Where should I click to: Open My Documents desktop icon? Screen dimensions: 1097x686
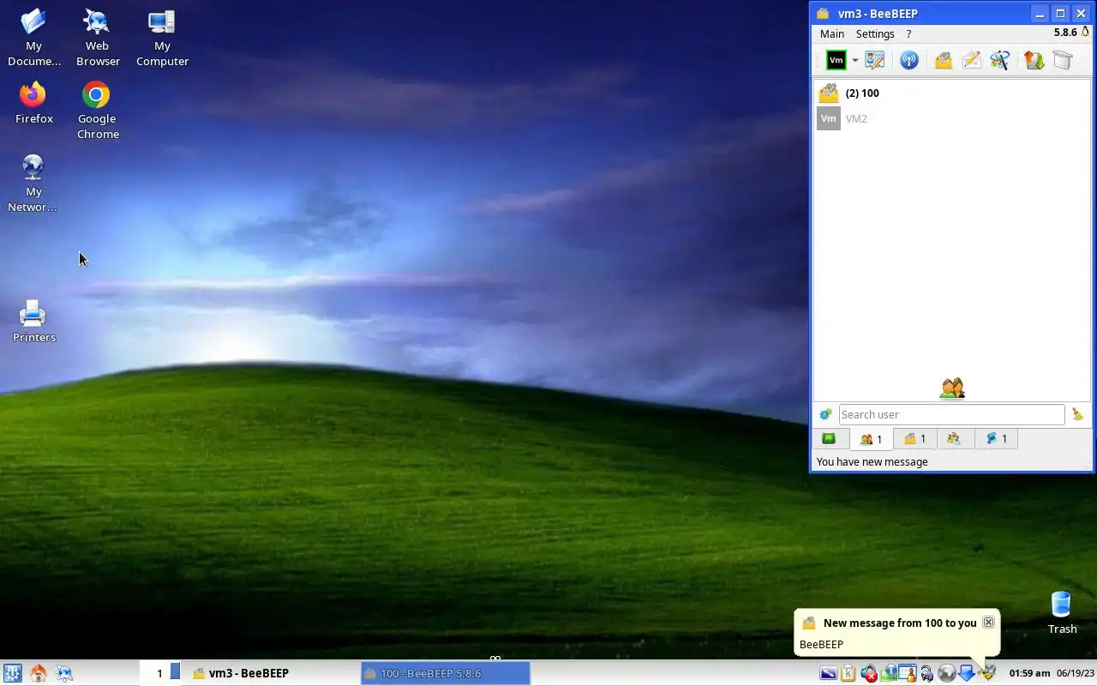tap(34, 38)
